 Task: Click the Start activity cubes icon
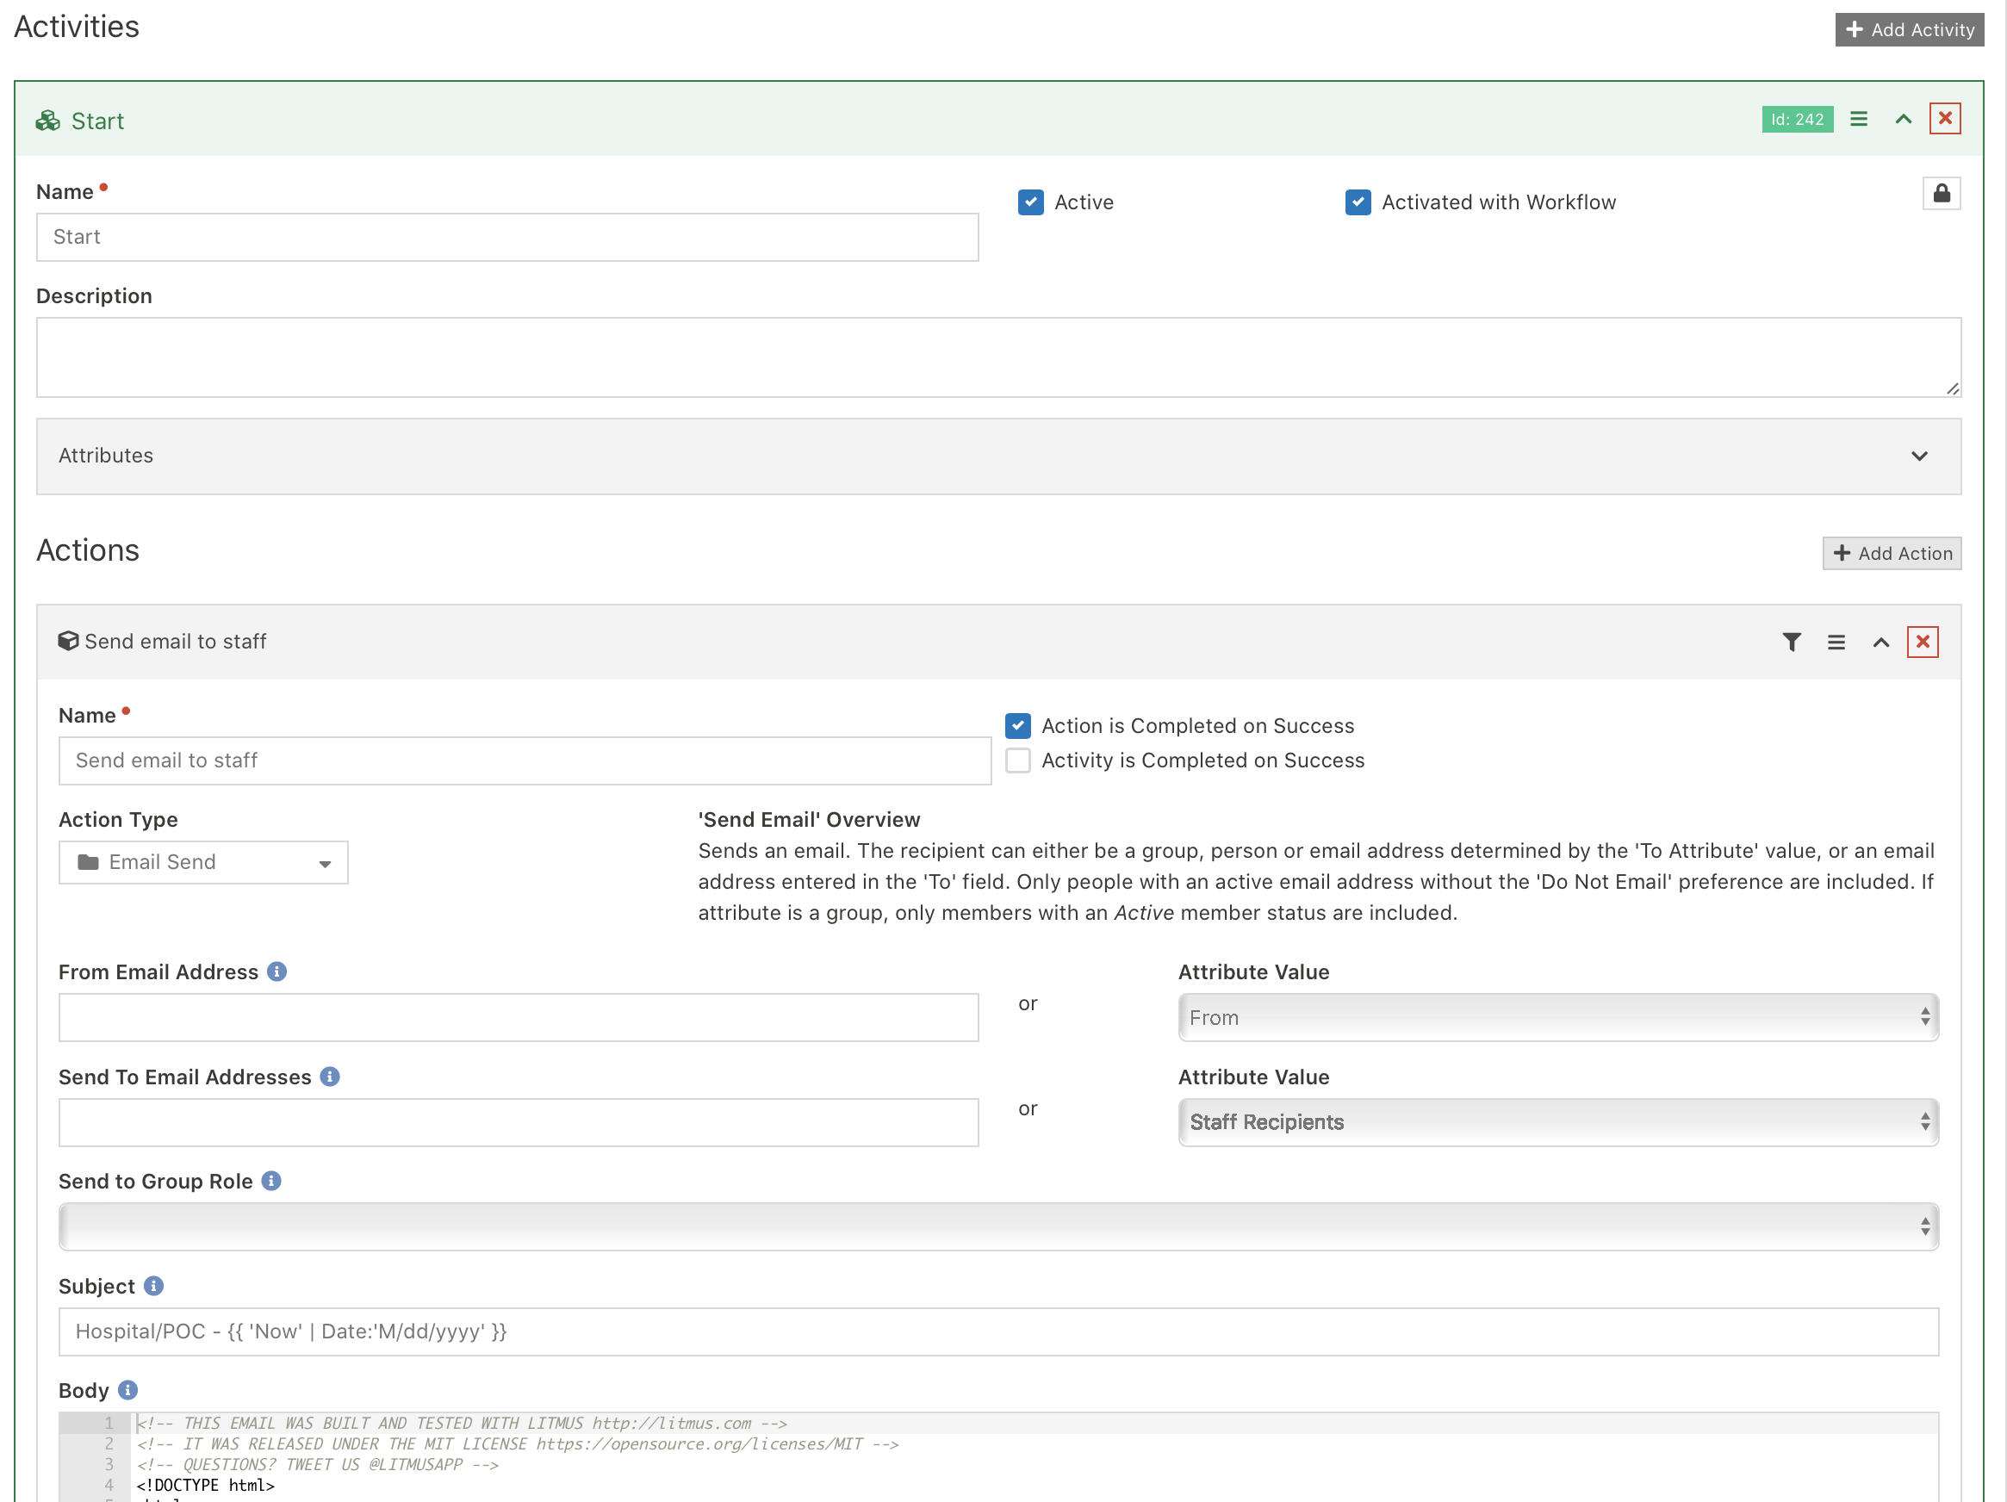(x=48, y=120)
